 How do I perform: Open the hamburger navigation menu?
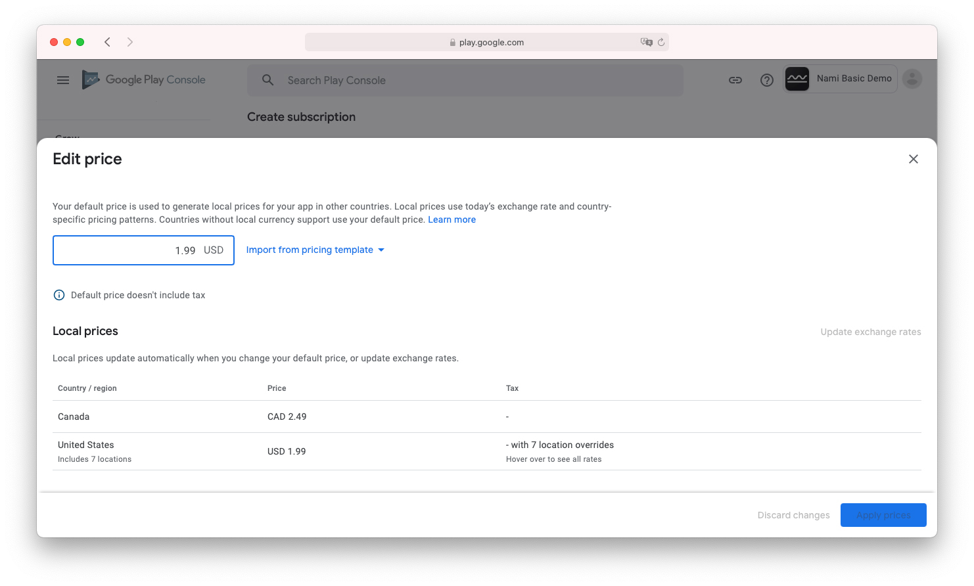63,80
